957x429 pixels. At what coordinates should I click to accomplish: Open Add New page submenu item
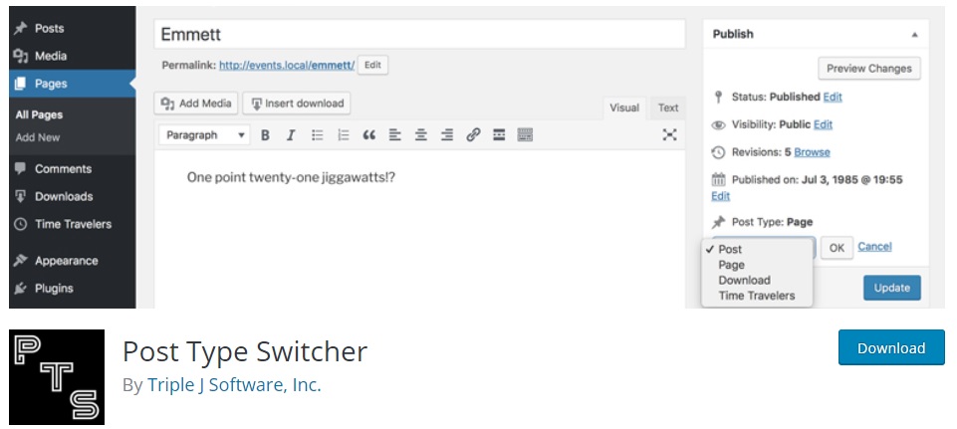[38, 137]
